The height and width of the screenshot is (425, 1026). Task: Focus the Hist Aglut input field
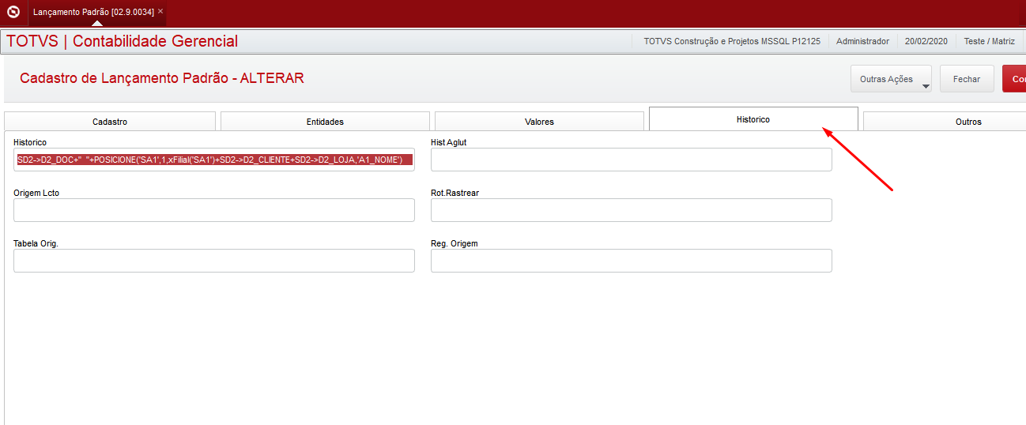coord(632,160)
